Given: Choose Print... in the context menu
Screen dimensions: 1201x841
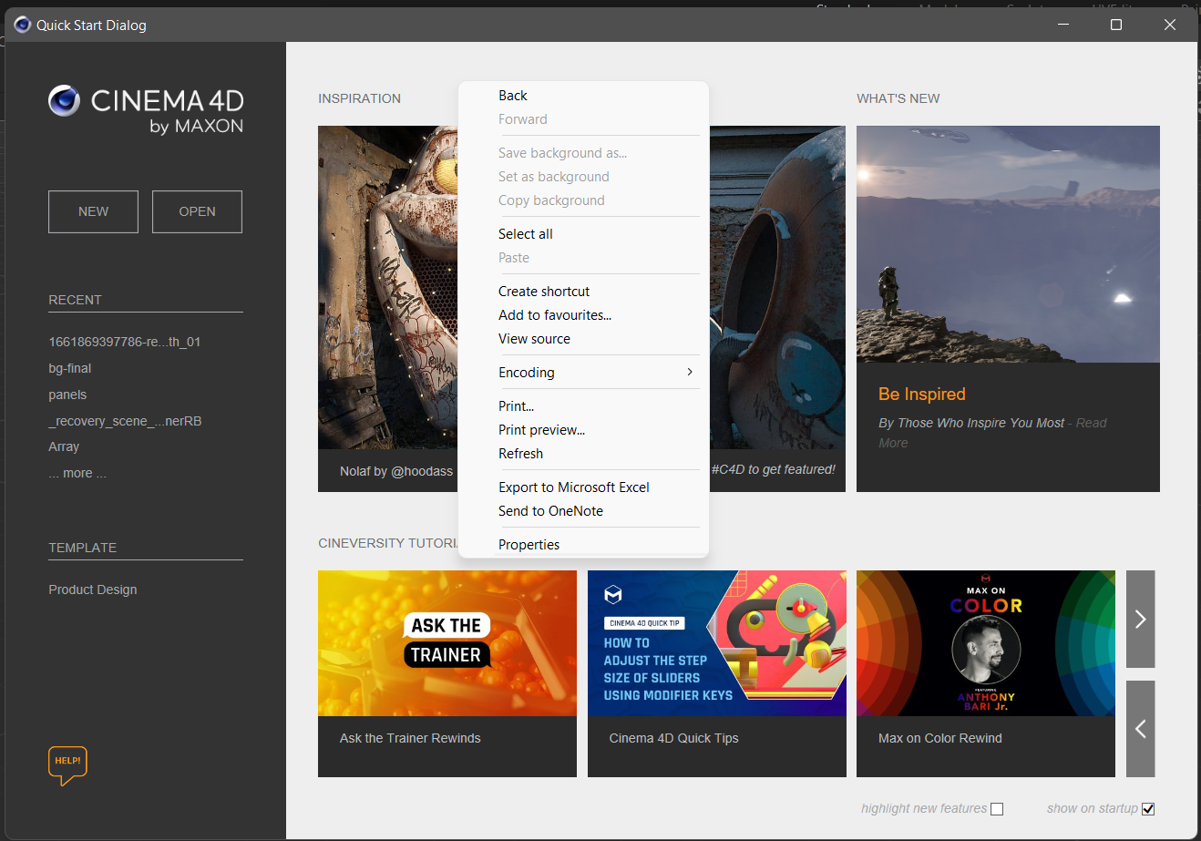Looking at the screenshot, I should coord(516,406).
